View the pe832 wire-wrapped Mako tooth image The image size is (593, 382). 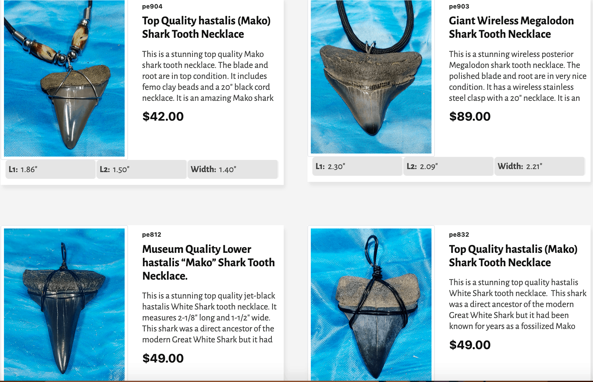tap(371, 305)
